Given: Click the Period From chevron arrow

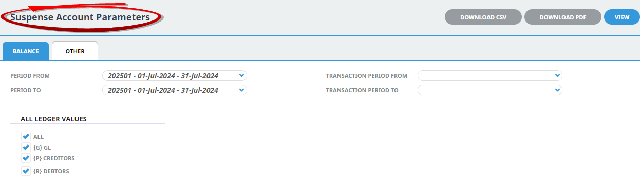Looking at the screenshot, I should [241, 76].
